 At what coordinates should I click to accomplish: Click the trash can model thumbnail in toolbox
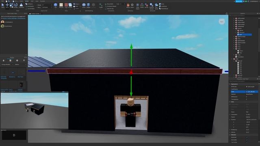click(21, 85)
